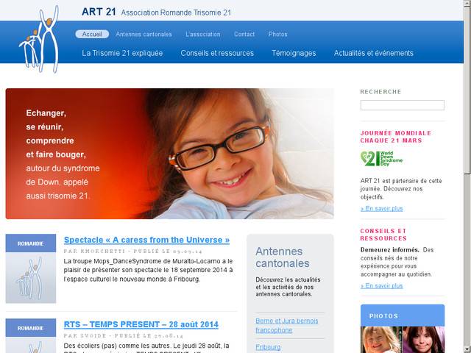Viewport: 471px width, 353px height.
Task: Open L'association menu item
Action: (x=203, y=35)
